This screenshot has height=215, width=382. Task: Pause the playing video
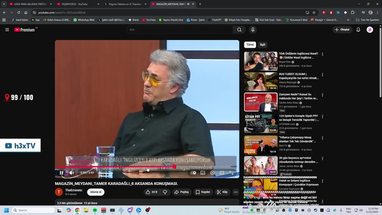[x=61, y=173]
